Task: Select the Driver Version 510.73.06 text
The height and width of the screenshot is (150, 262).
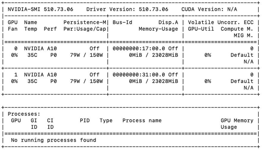Action: click(127, 9)
